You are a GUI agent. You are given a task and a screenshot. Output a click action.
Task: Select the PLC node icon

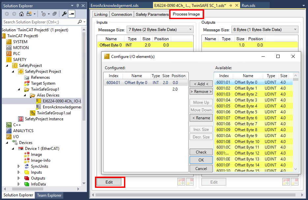9,54
